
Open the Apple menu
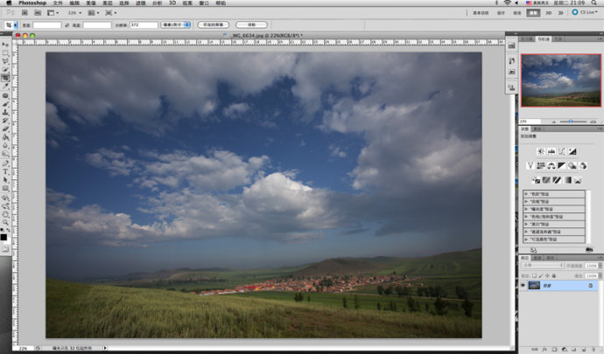point(9,3)
